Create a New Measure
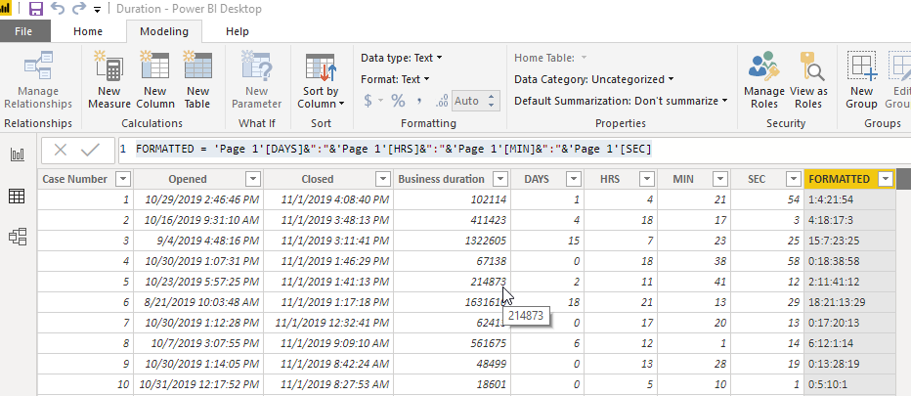Screen dimensions: 911x396 (x=109, y=80)
